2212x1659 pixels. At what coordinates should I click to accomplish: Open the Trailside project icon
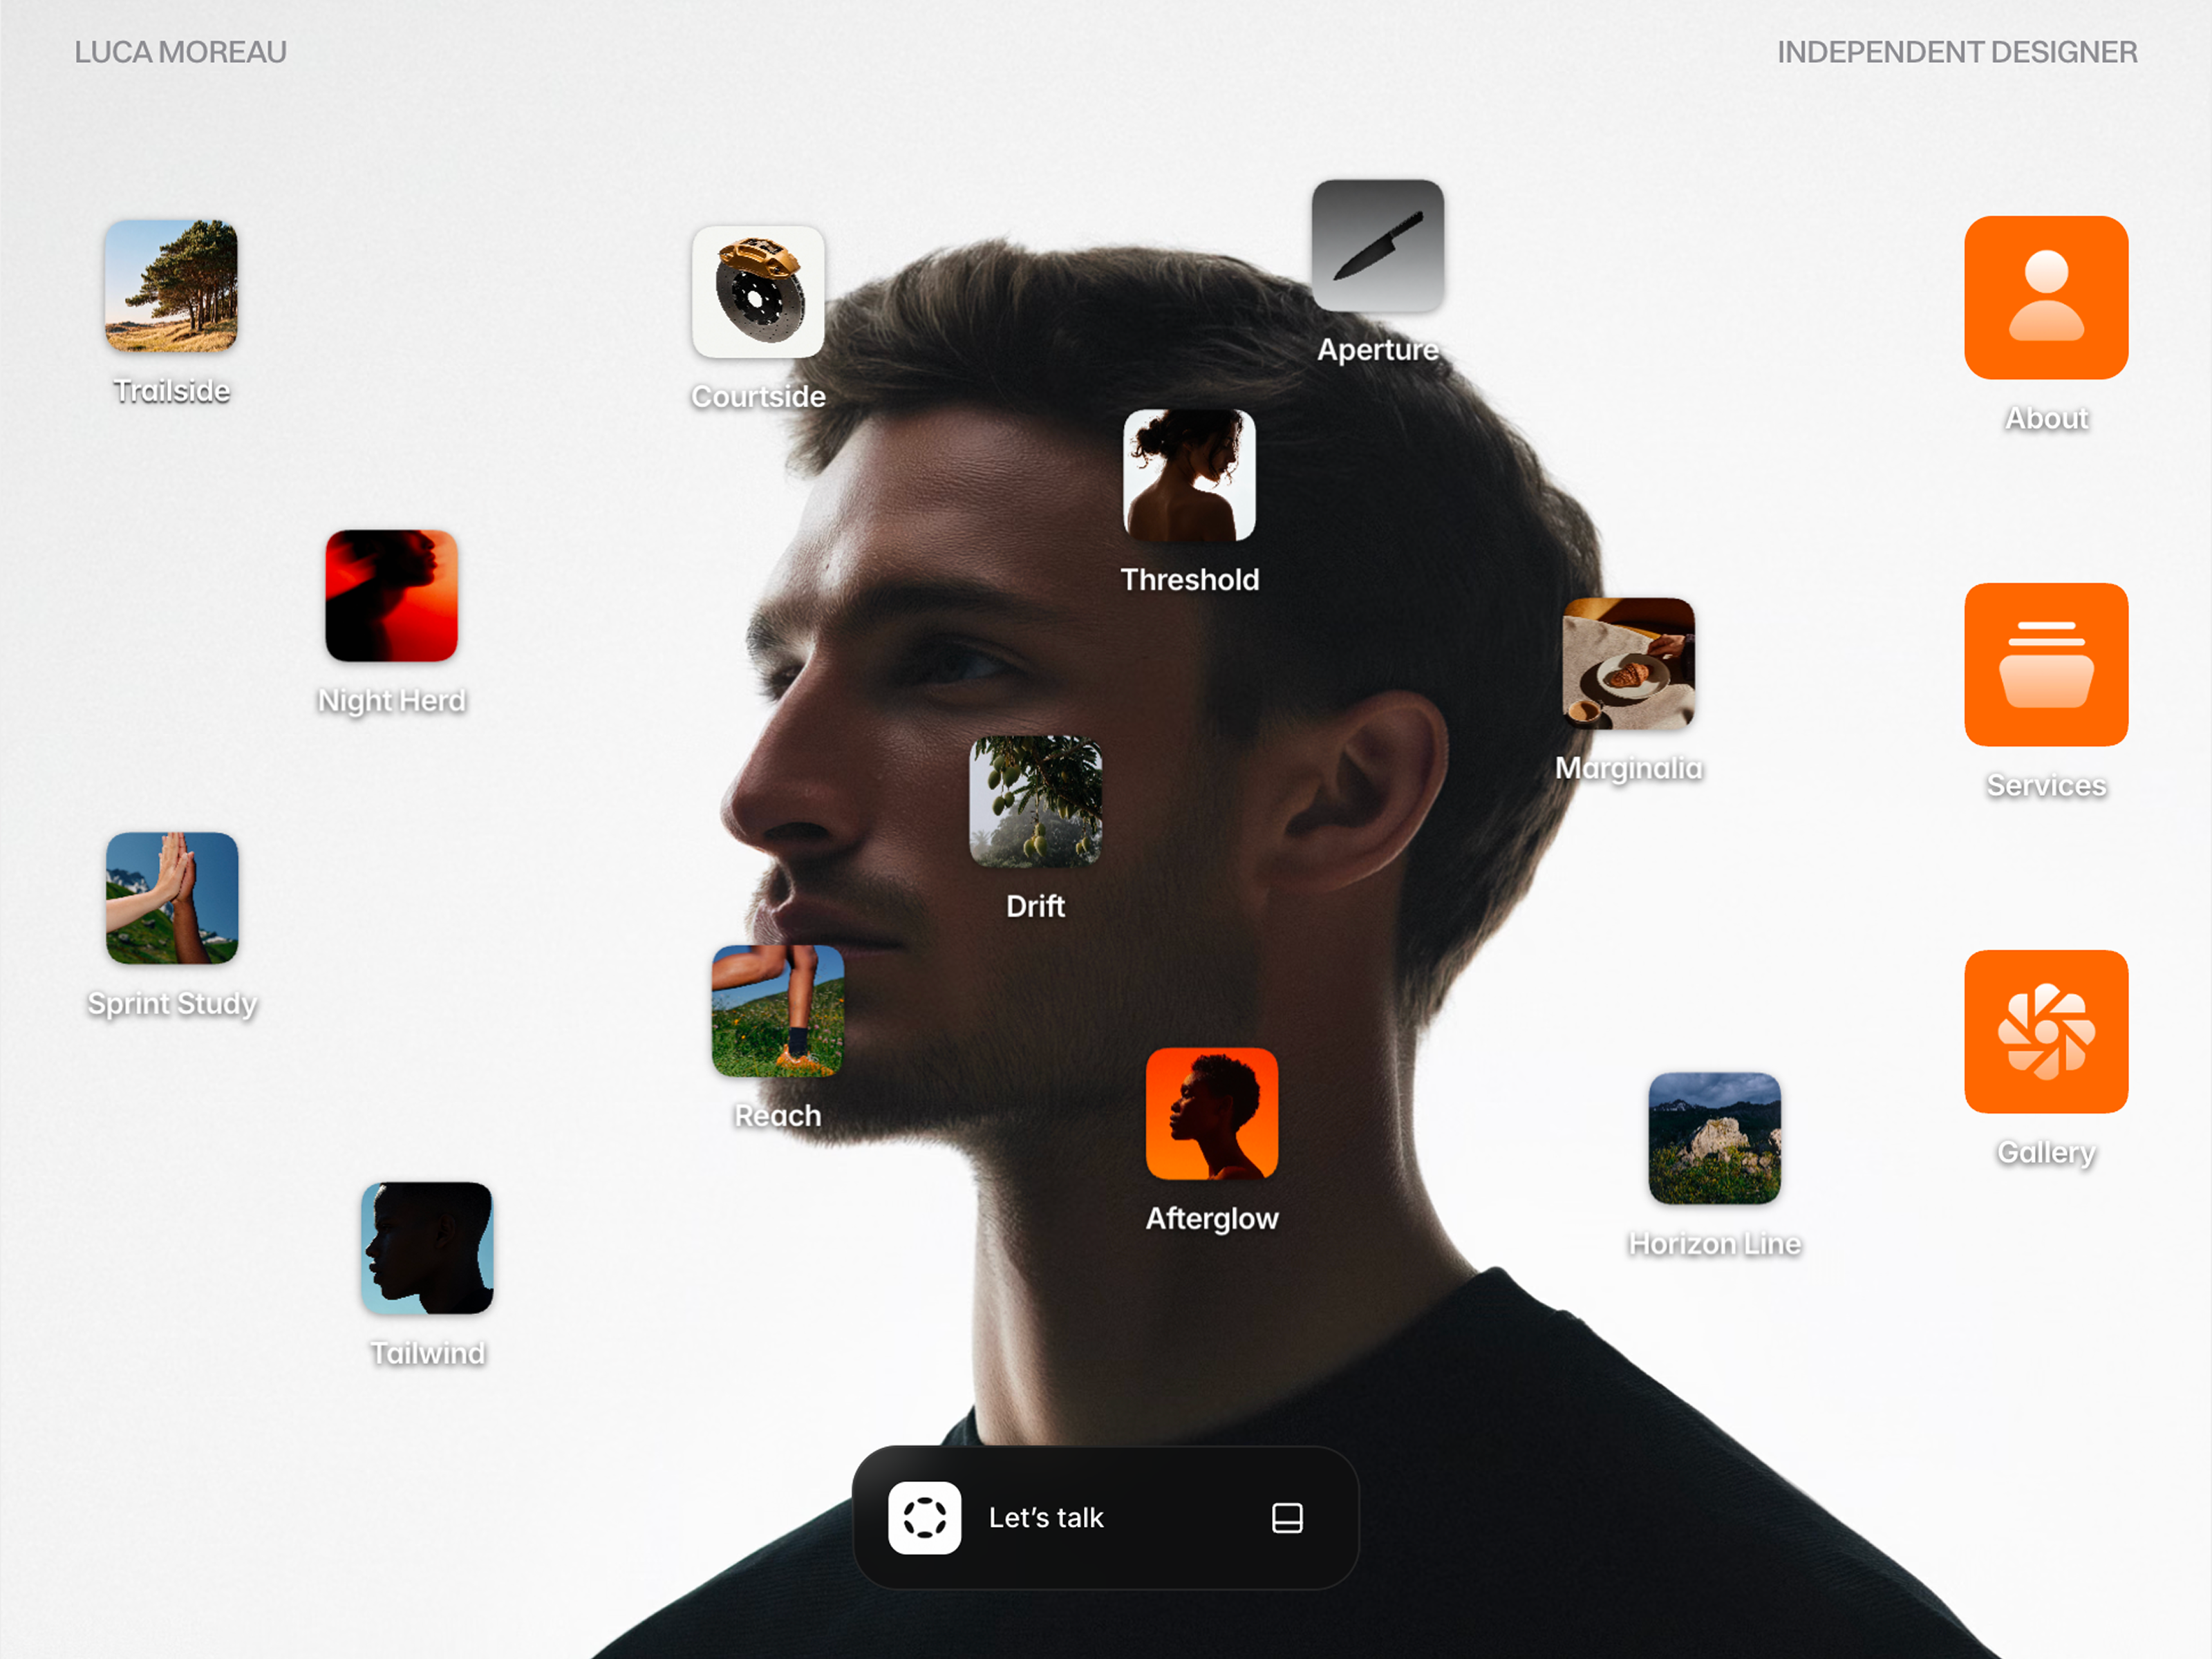(171, 286)
